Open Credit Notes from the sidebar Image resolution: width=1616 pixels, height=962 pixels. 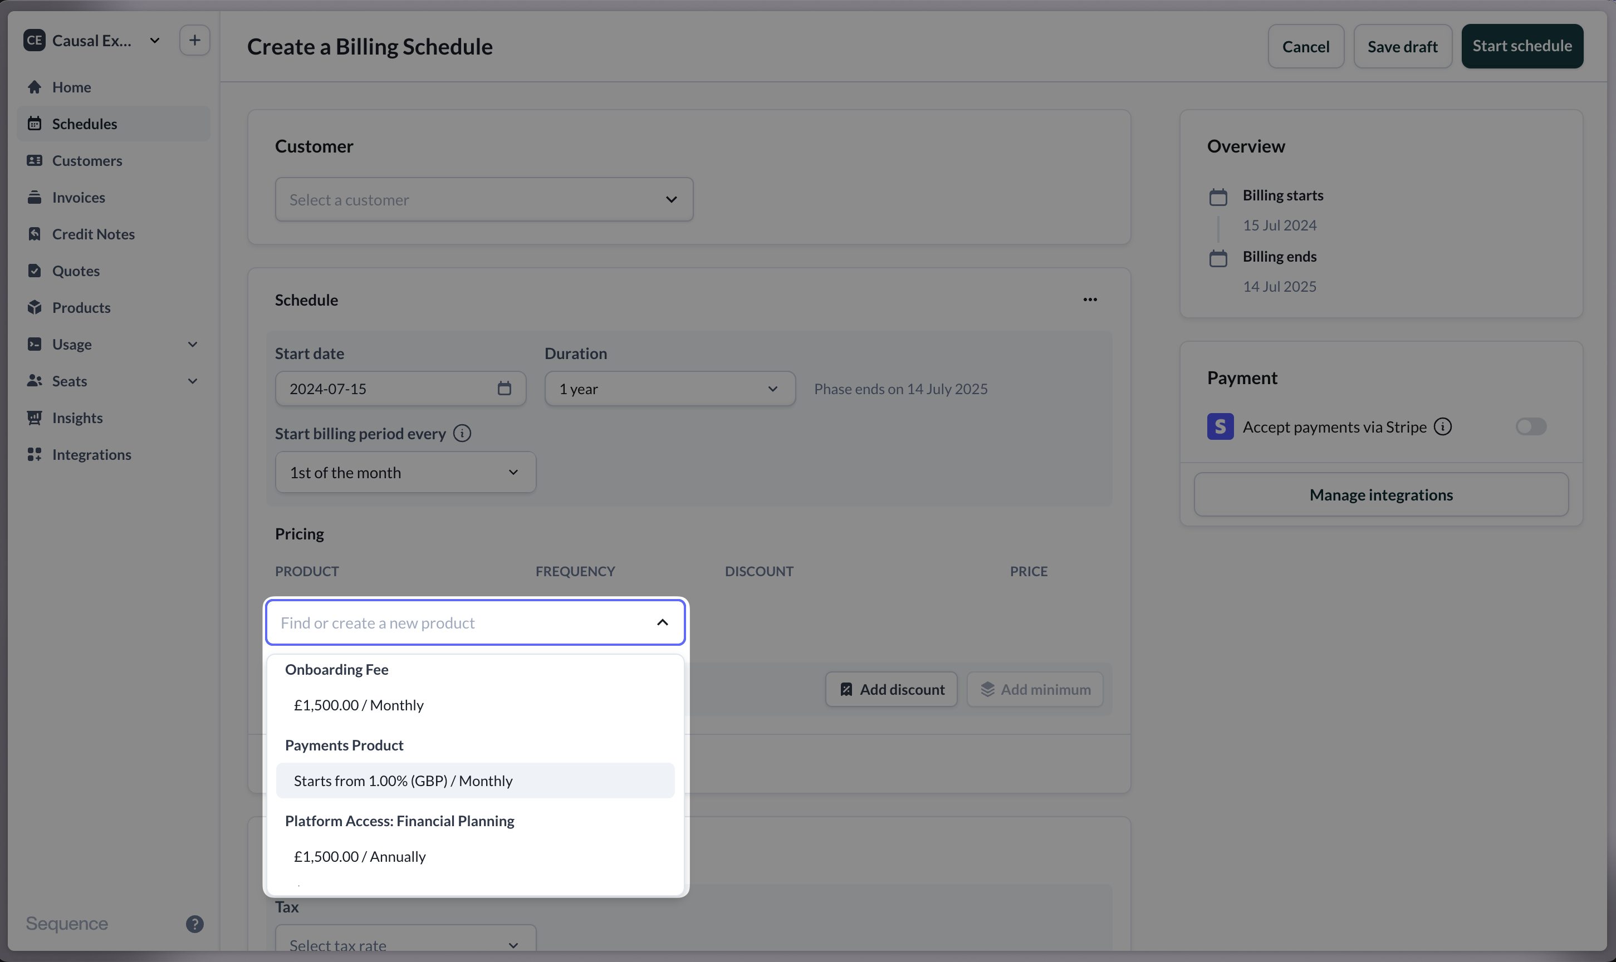tap(114, 234)
